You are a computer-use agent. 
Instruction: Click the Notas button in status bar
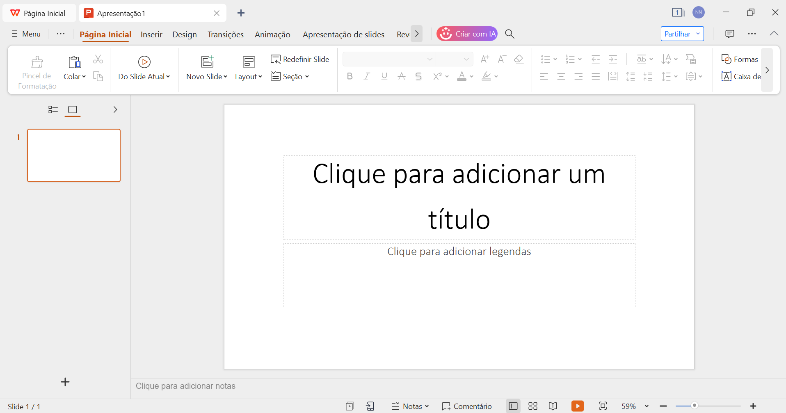(410, 406)
